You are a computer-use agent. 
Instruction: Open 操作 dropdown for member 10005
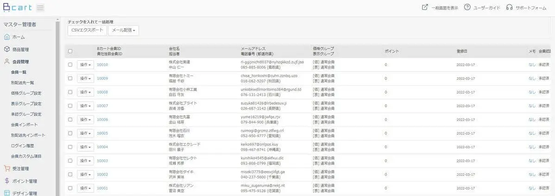[85, 133]
